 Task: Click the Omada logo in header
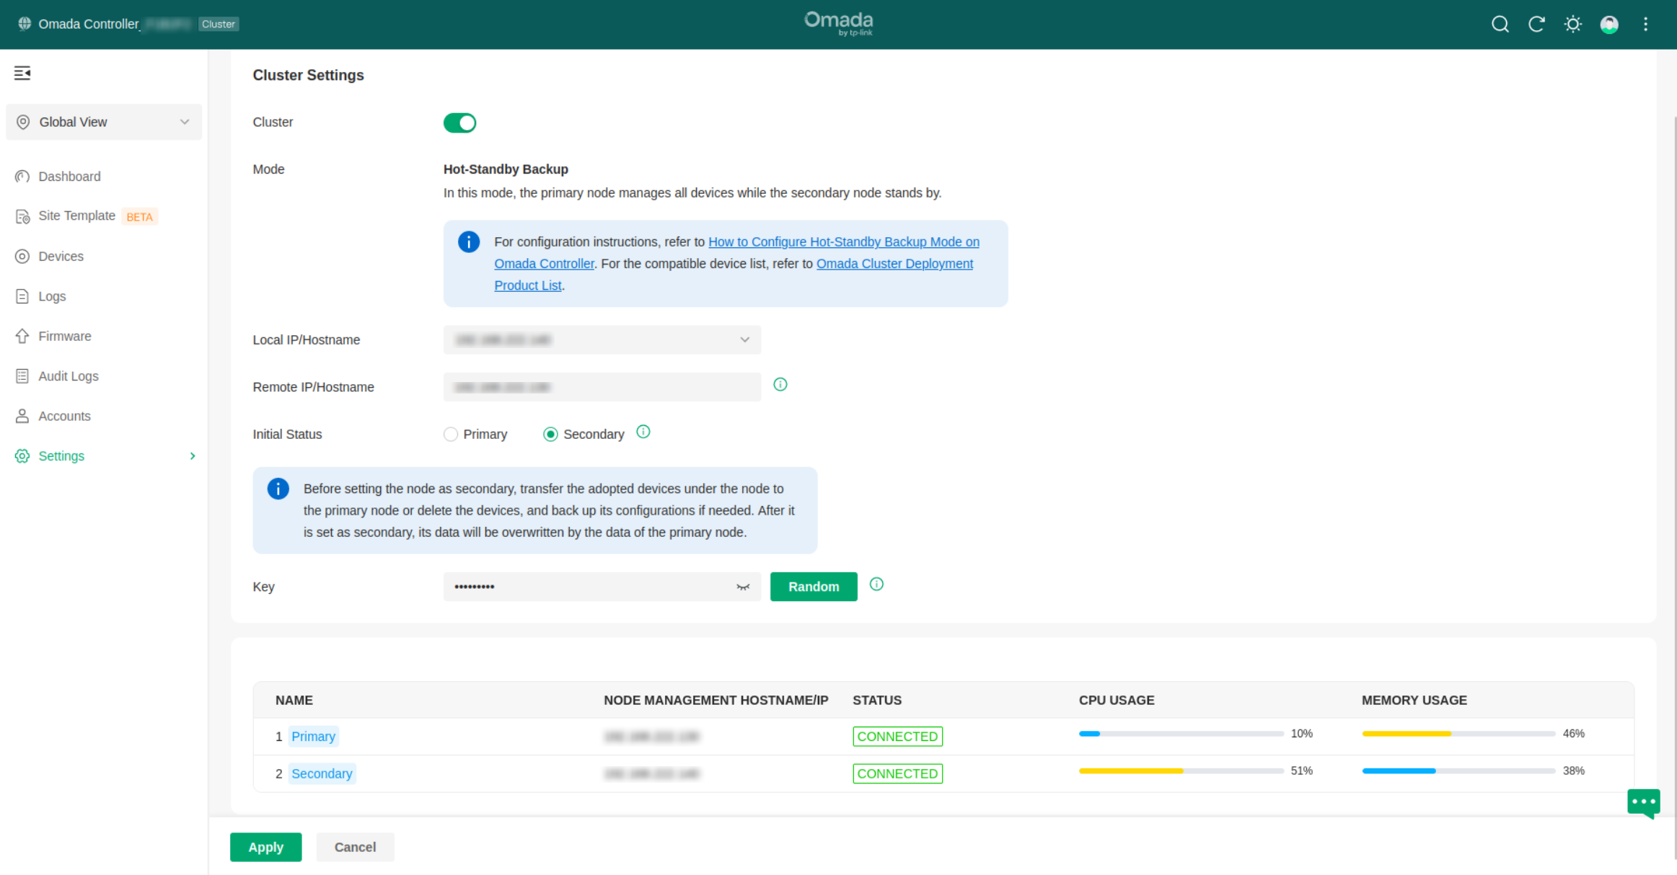[838, 24]
